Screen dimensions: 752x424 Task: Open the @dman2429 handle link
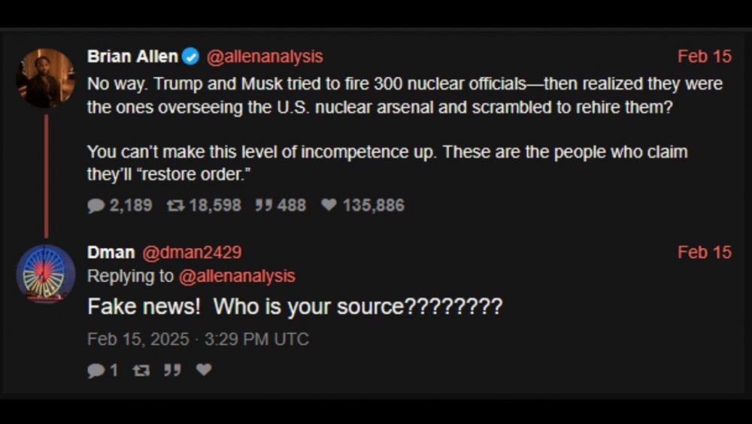(192, 253)
